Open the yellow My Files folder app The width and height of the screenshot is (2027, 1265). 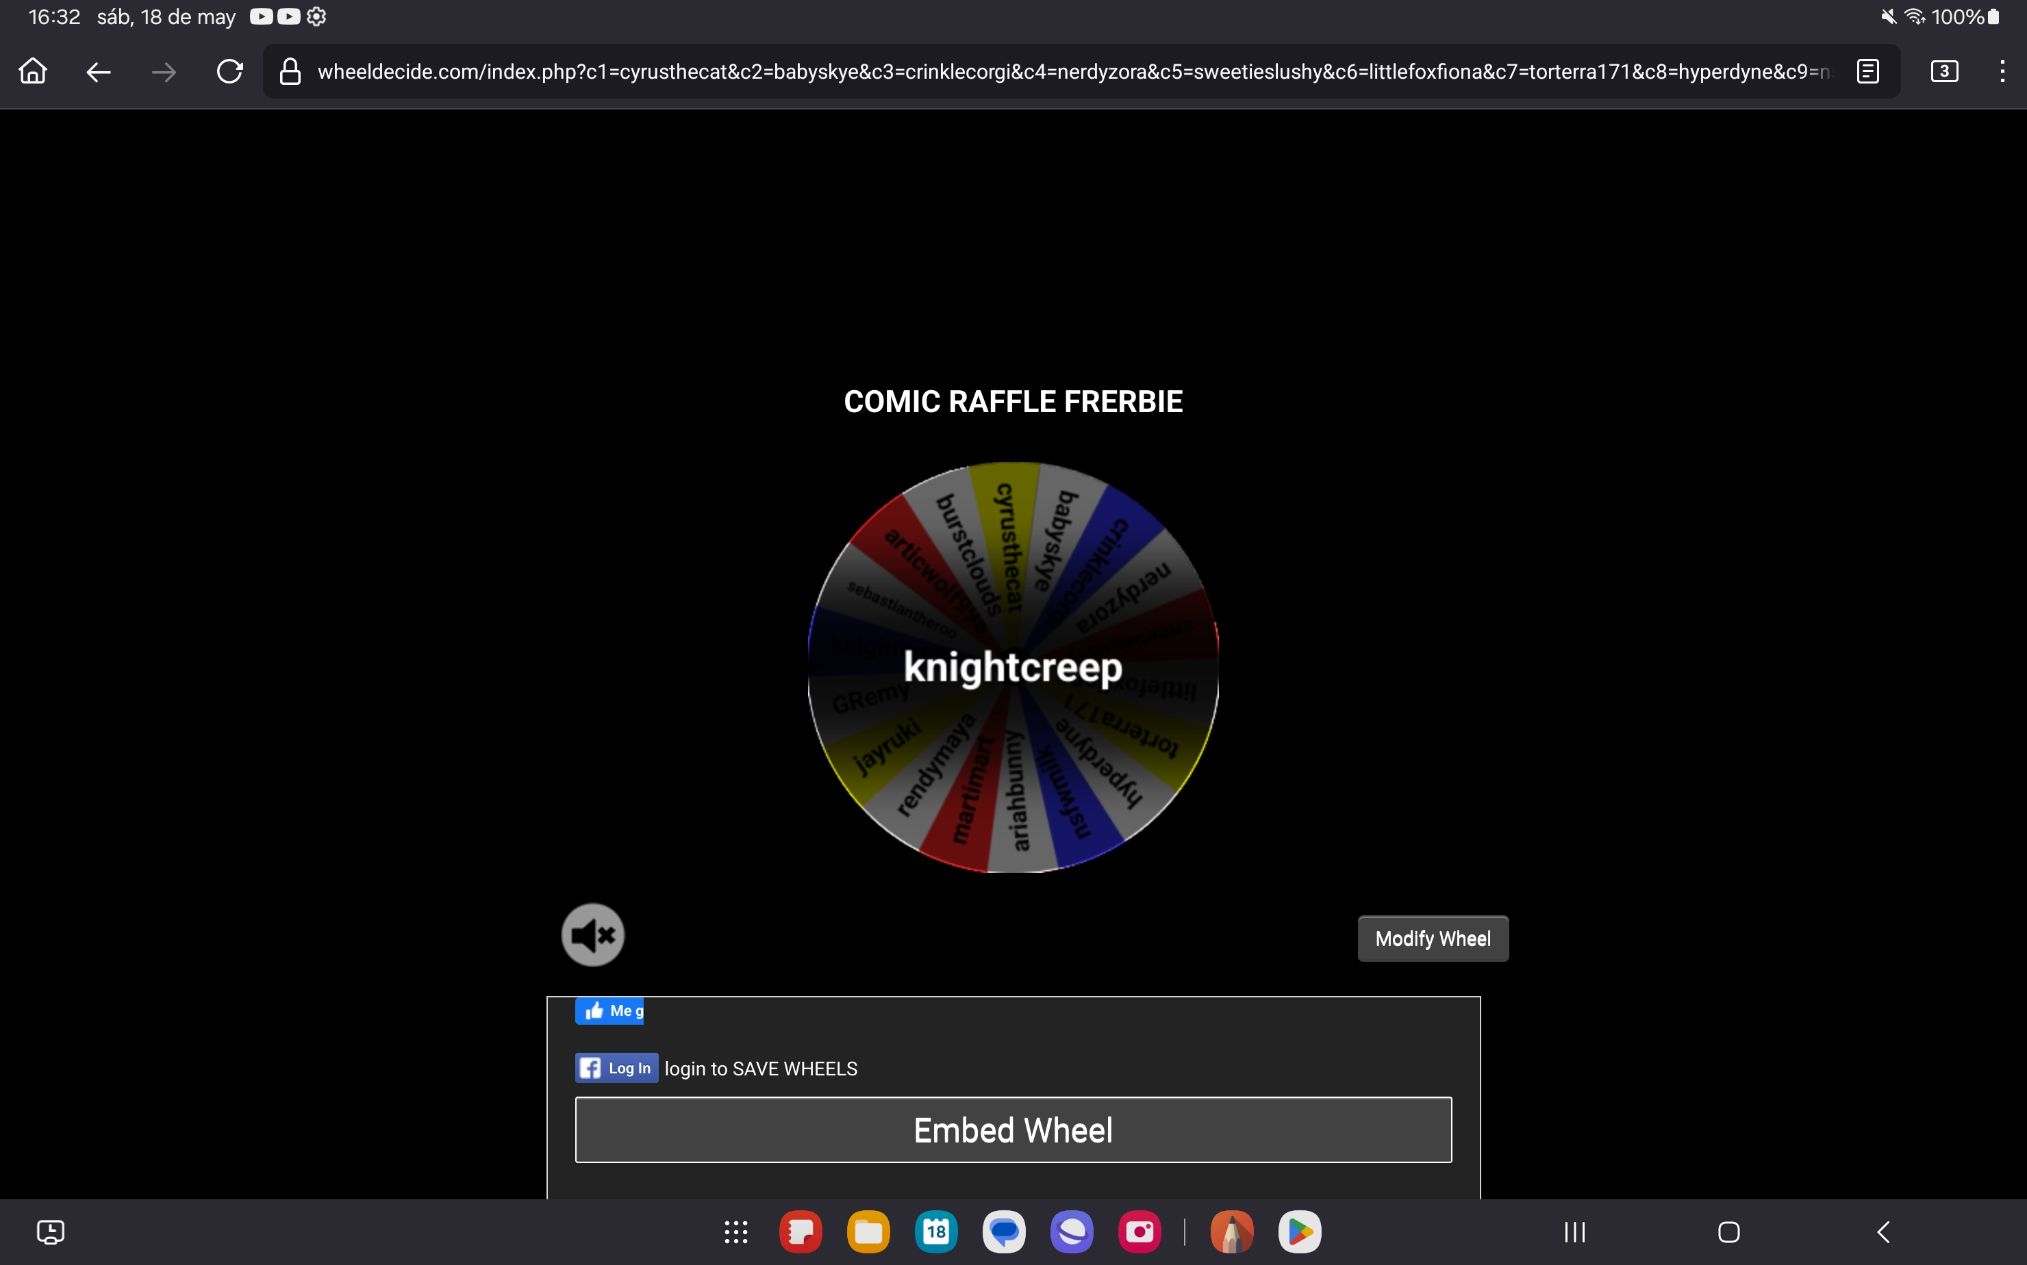pyautogui.click(x=868, y=1231)
